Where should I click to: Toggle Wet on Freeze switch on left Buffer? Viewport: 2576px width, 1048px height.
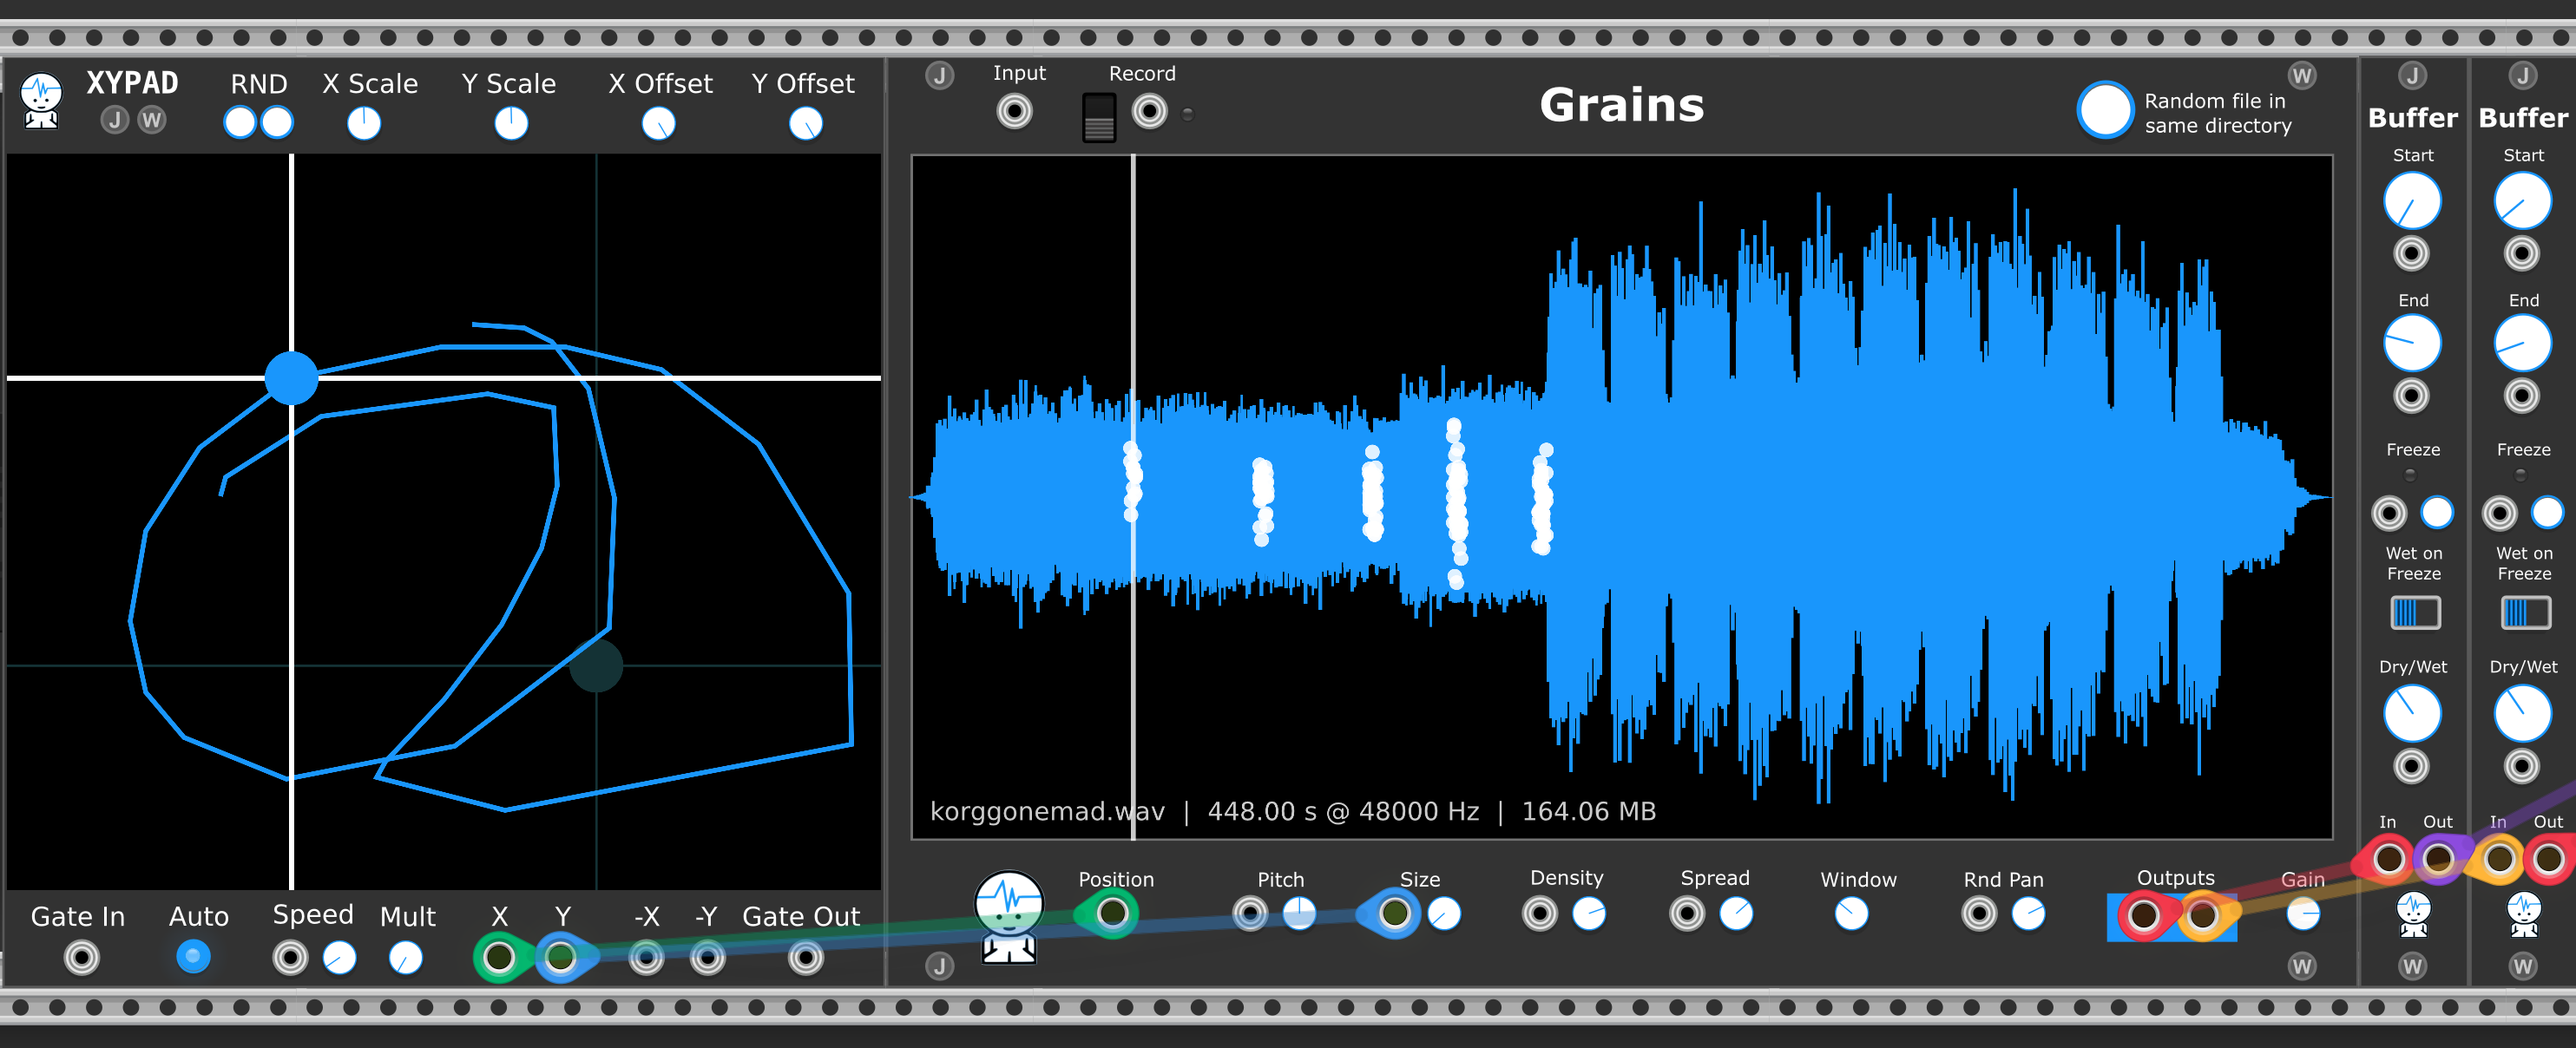(2415, 612)
